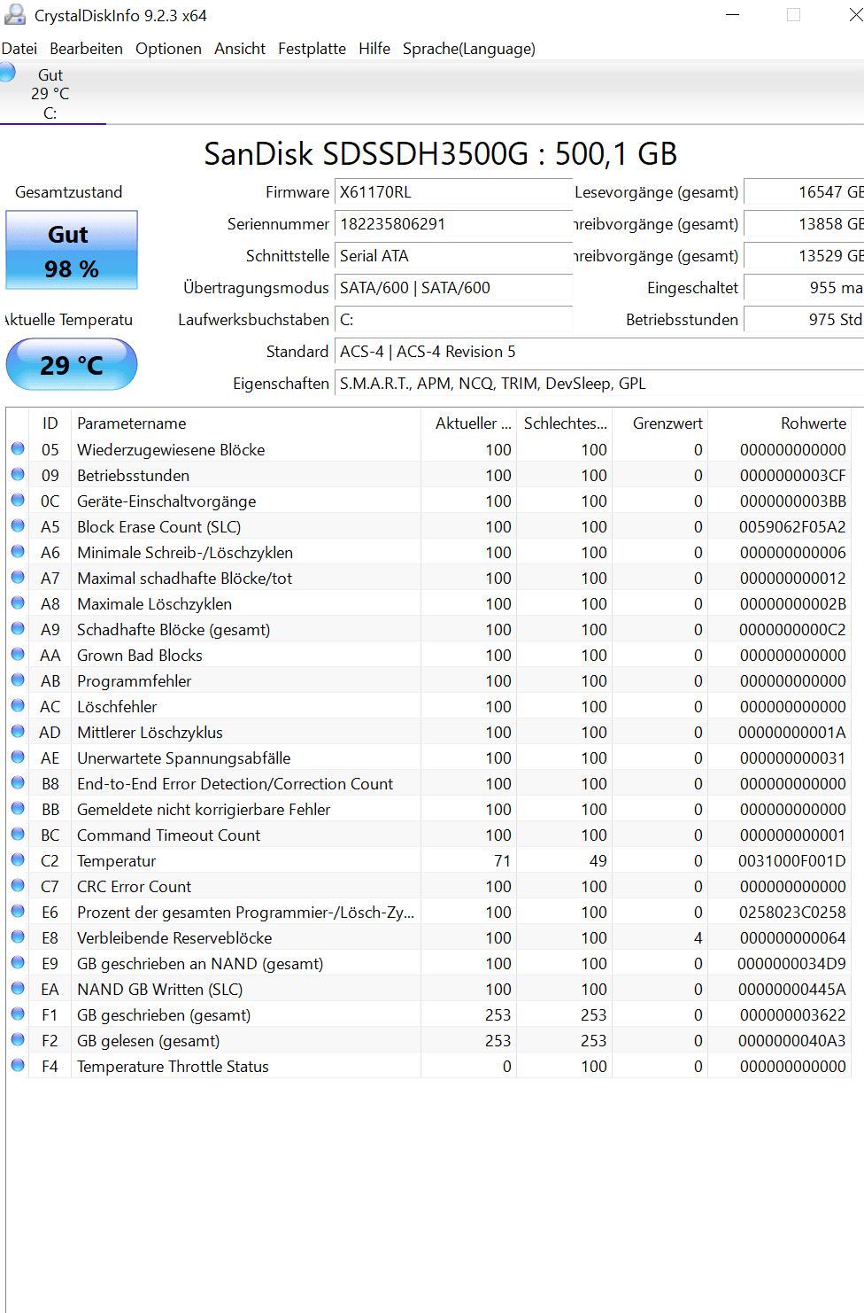Click status orb of Gemeldete nicht korrigierbare Fehler row
This screenshot has width=864, height=1313.
[x=18, y=808]
